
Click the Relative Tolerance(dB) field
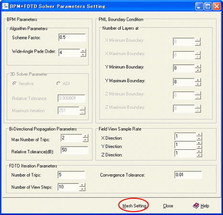pos(74,150)
